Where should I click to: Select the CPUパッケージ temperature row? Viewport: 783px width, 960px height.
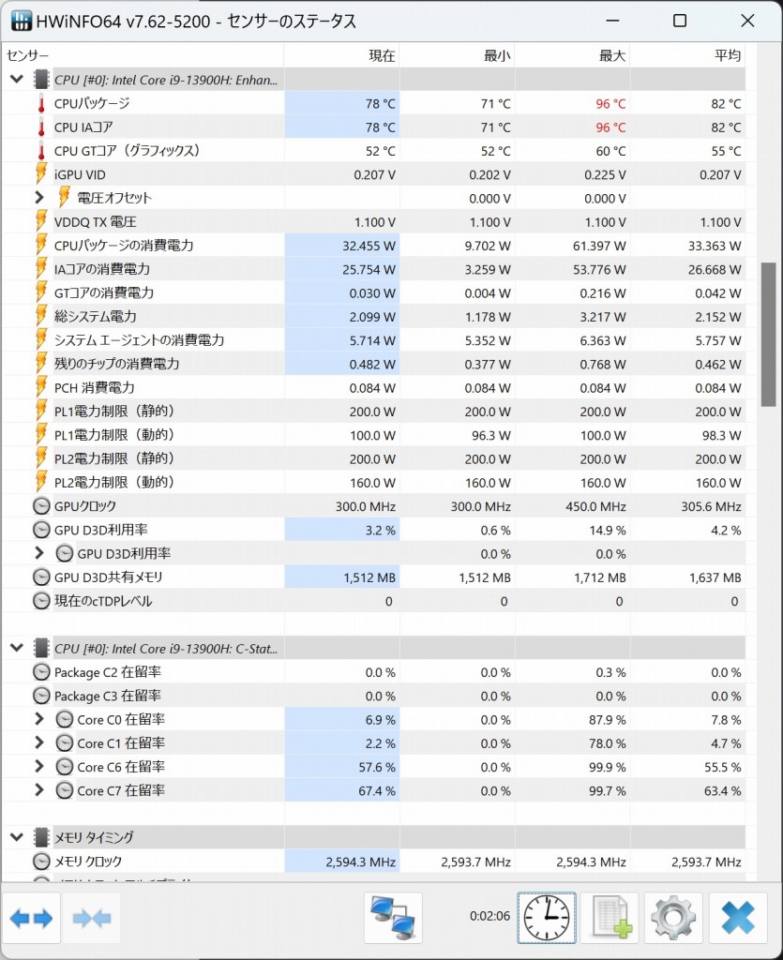tap(92, 103)
